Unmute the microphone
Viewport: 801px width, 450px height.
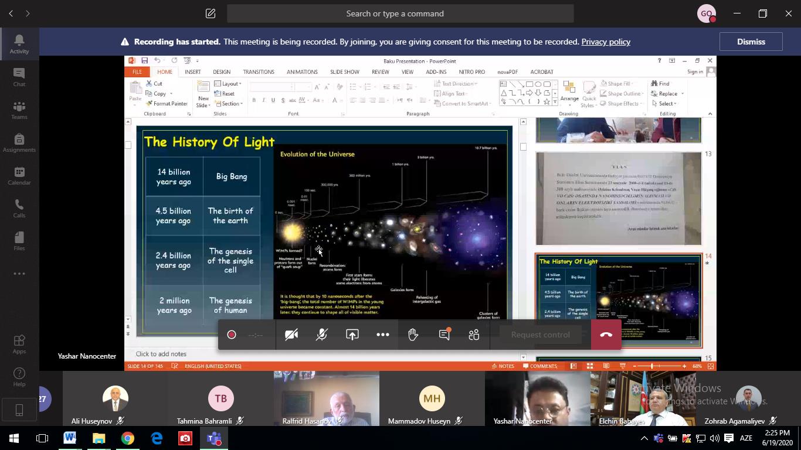coord(321,335)
